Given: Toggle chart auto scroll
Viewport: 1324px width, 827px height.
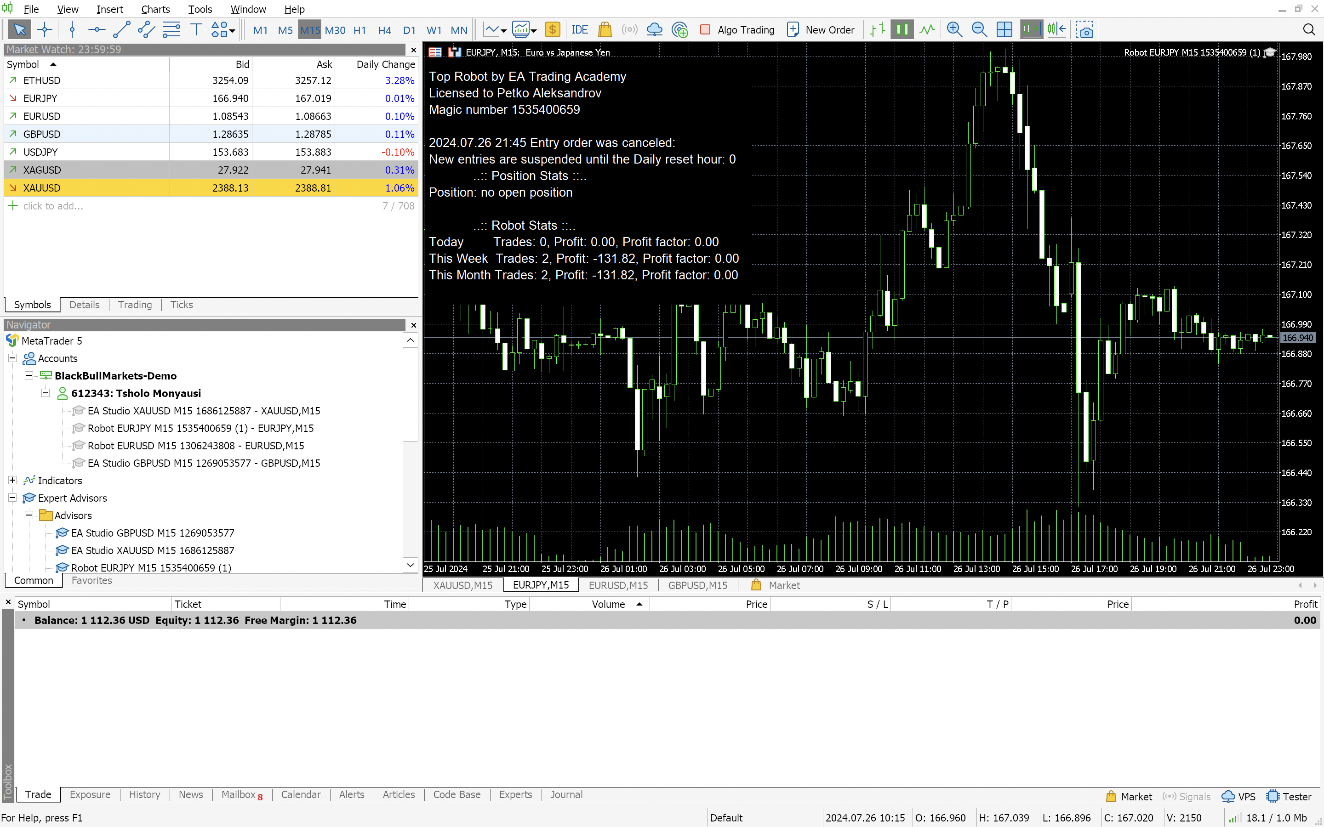Looking at the screenshot, I should (x=1031, y=29).
